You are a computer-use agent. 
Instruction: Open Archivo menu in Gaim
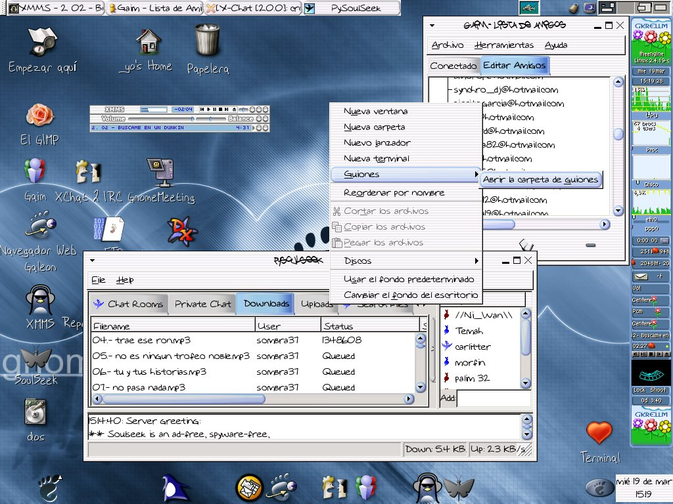pos(447,45)
